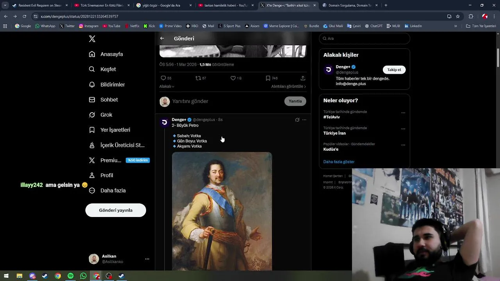This screenshot has height=281, width=500.
Task: Open Bildirimler notifications
Action: [x=107, y=84]
